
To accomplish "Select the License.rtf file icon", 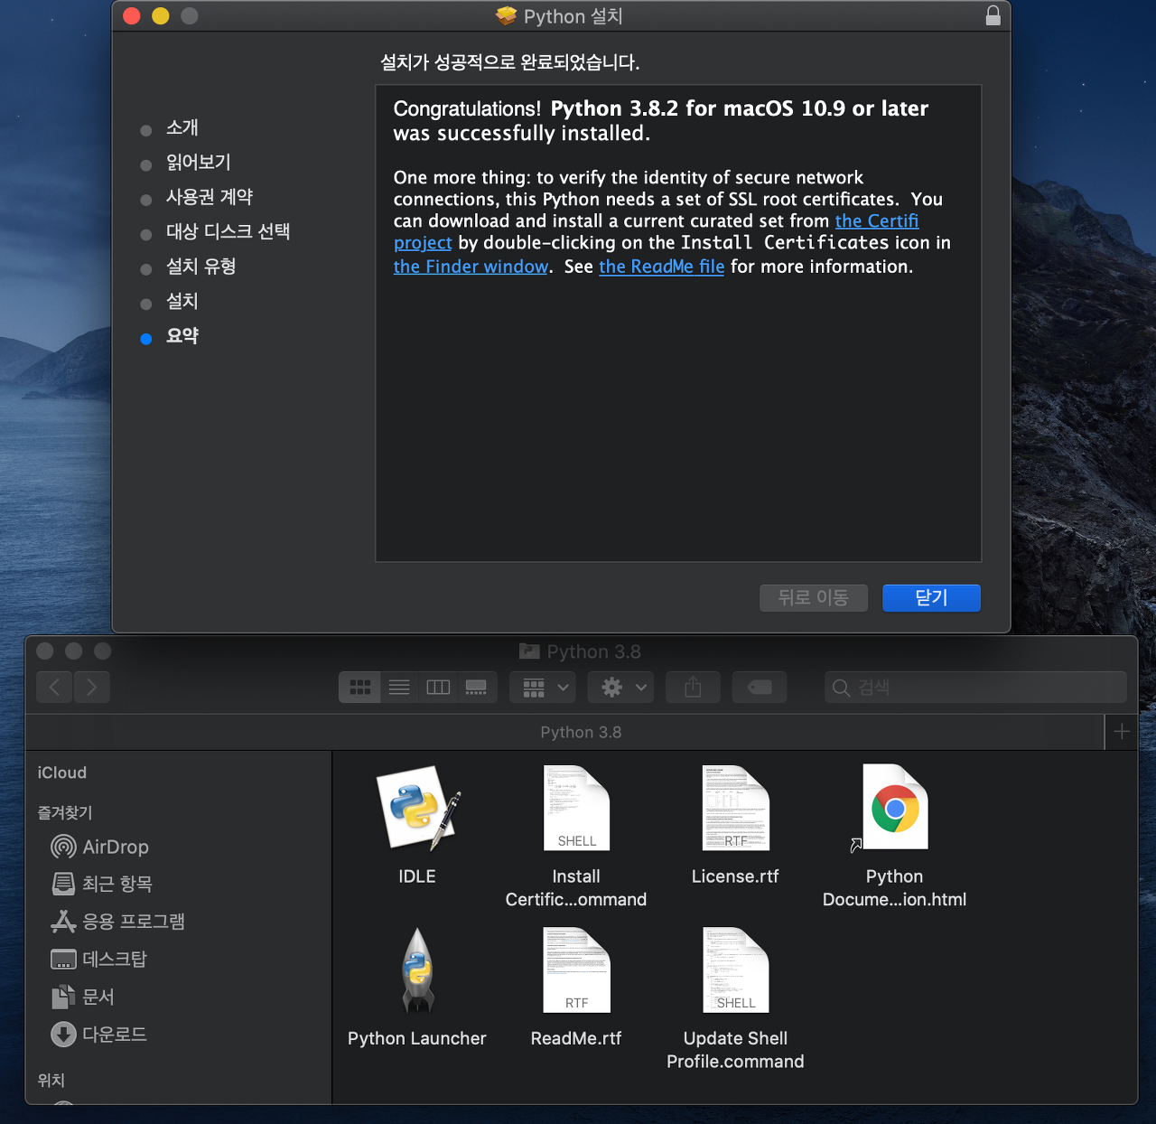I will (x=735, y=809).
